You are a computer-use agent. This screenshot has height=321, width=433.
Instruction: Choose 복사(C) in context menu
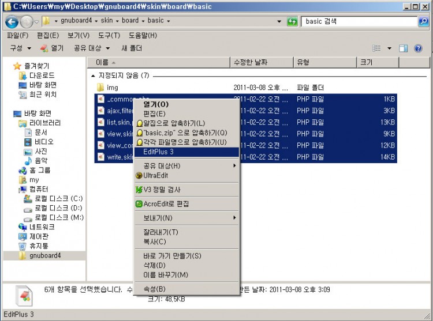pos(186,241)
